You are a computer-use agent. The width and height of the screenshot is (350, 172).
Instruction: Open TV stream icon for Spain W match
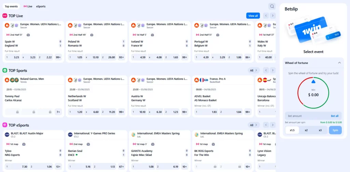28,35
